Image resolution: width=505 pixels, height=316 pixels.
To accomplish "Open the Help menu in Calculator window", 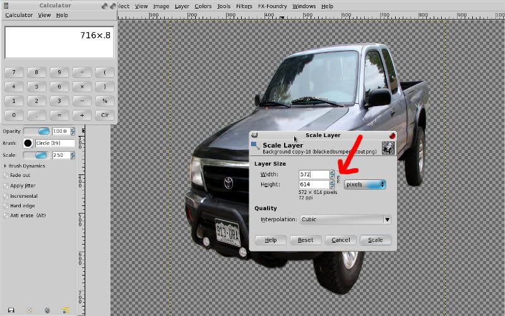I will [62, 15].
